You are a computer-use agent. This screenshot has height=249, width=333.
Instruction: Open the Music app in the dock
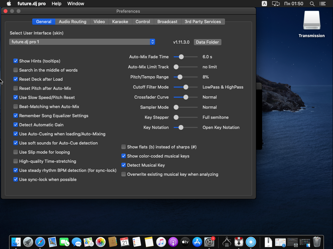(x=161, y=242)
